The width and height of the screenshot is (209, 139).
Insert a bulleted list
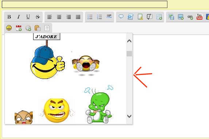click(x=90, y=17)
